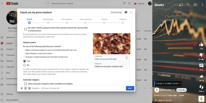This screenshot has height=103, width=206.
Task: Enable Allow automatic chapters checkbox
Action: click(x=25, y=84)
